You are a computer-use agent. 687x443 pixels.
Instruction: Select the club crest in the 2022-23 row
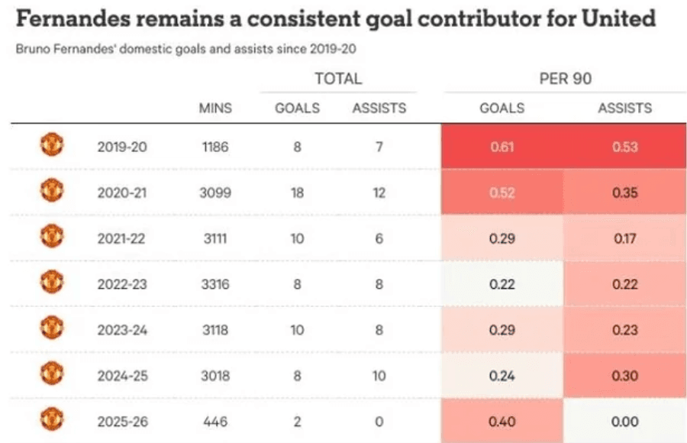51,283
